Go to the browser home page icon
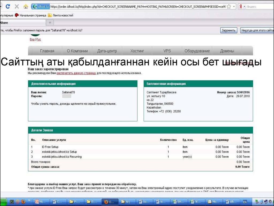Image resolution: width=274 pixels, height=206 pixels. (25, 6)
